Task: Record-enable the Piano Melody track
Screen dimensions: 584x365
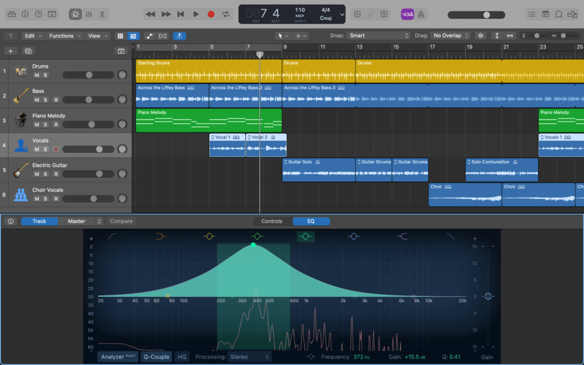Action: (56, 124)
